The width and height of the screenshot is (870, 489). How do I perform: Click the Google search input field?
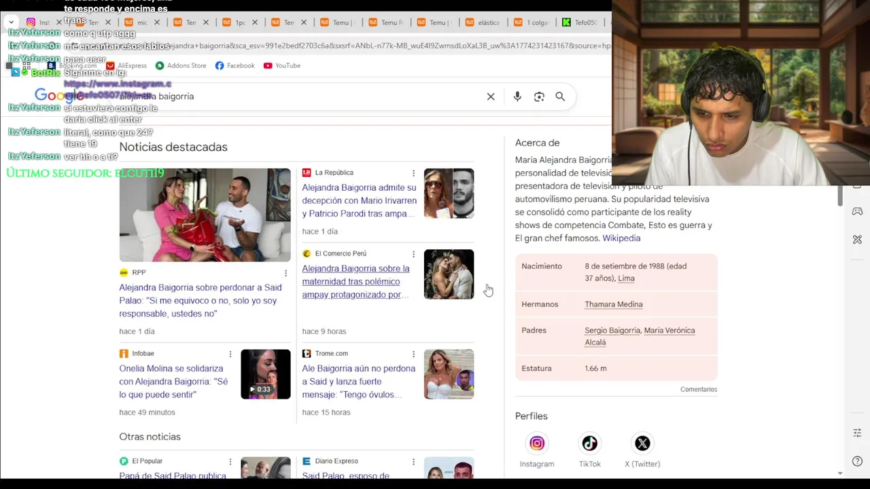(299, 96)
